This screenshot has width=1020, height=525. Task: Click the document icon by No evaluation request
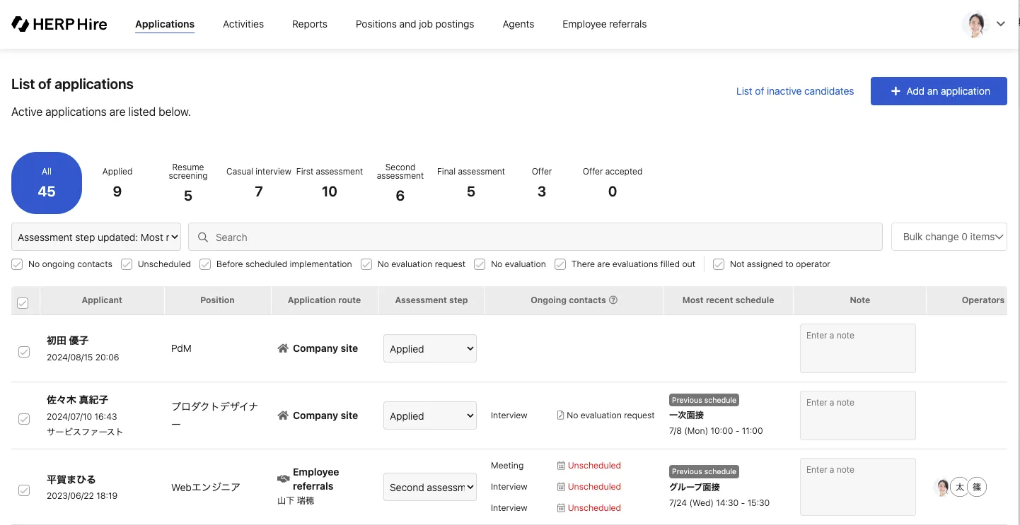(x=560, y=415)
